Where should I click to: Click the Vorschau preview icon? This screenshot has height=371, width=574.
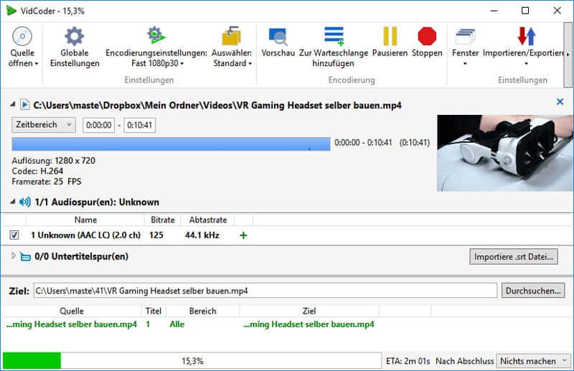(278, 37)
